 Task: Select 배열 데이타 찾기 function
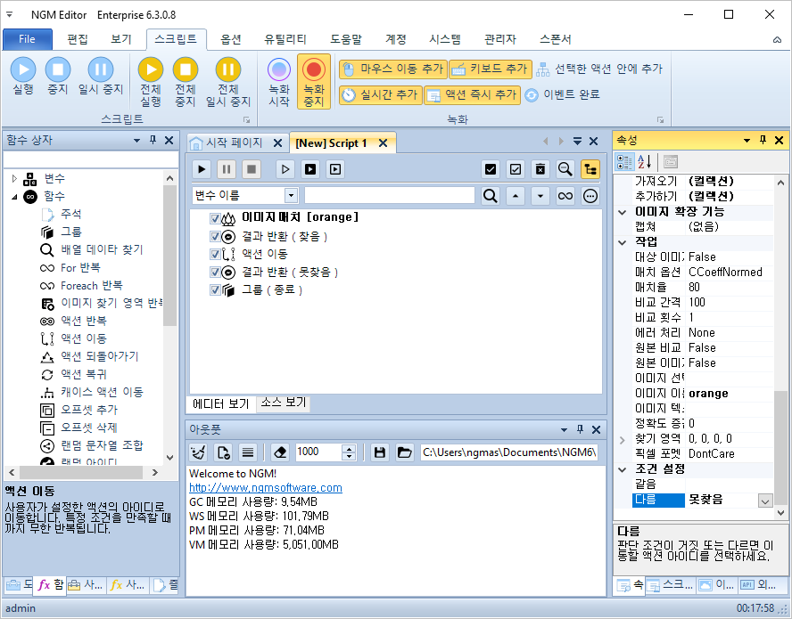point(102,249)
